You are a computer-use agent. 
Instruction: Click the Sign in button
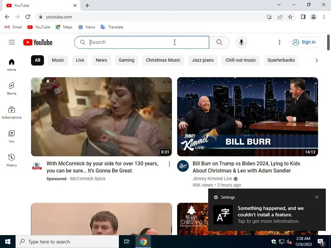tap(304, 42)
